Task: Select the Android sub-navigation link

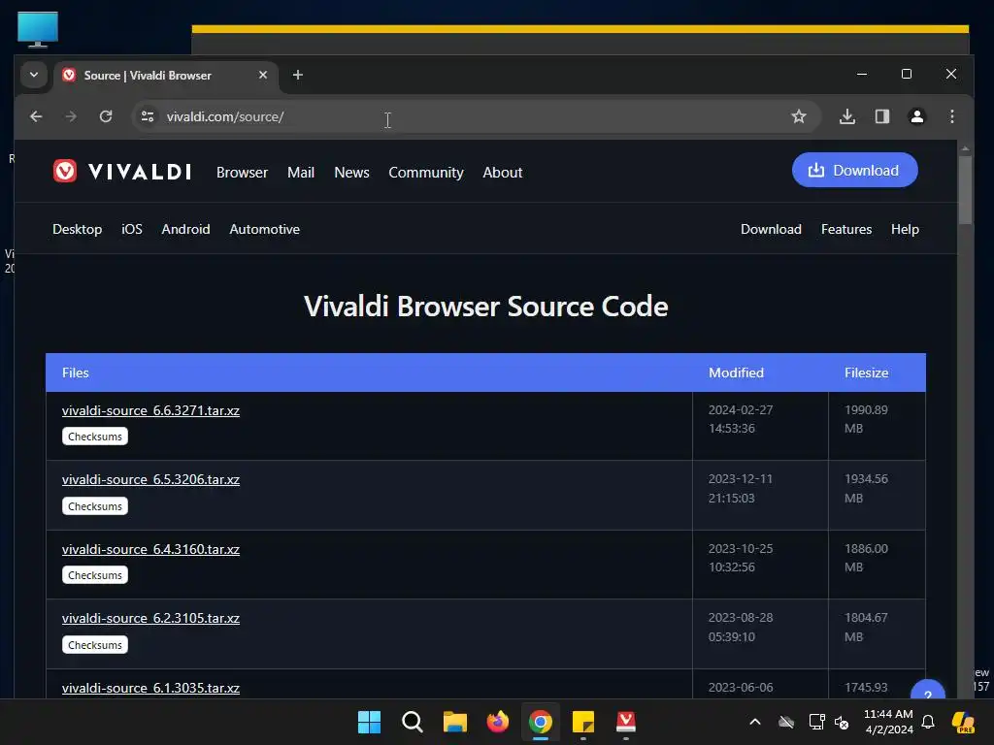Action: 185,229
